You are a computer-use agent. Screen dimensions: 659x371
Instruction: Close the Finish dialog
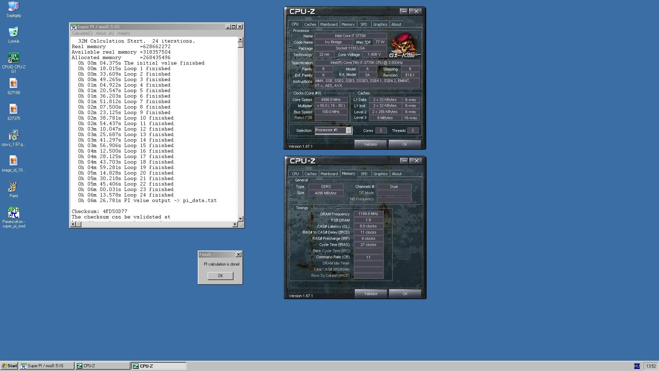(x=239, y=255)
